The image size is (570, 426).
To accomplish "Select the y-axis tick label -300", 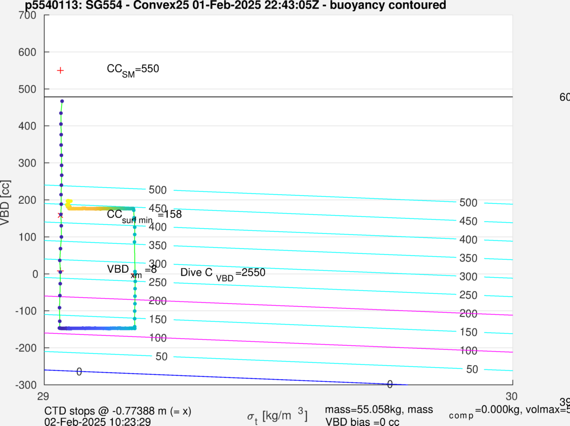I will pyautogui.click(x=26, y=385).
